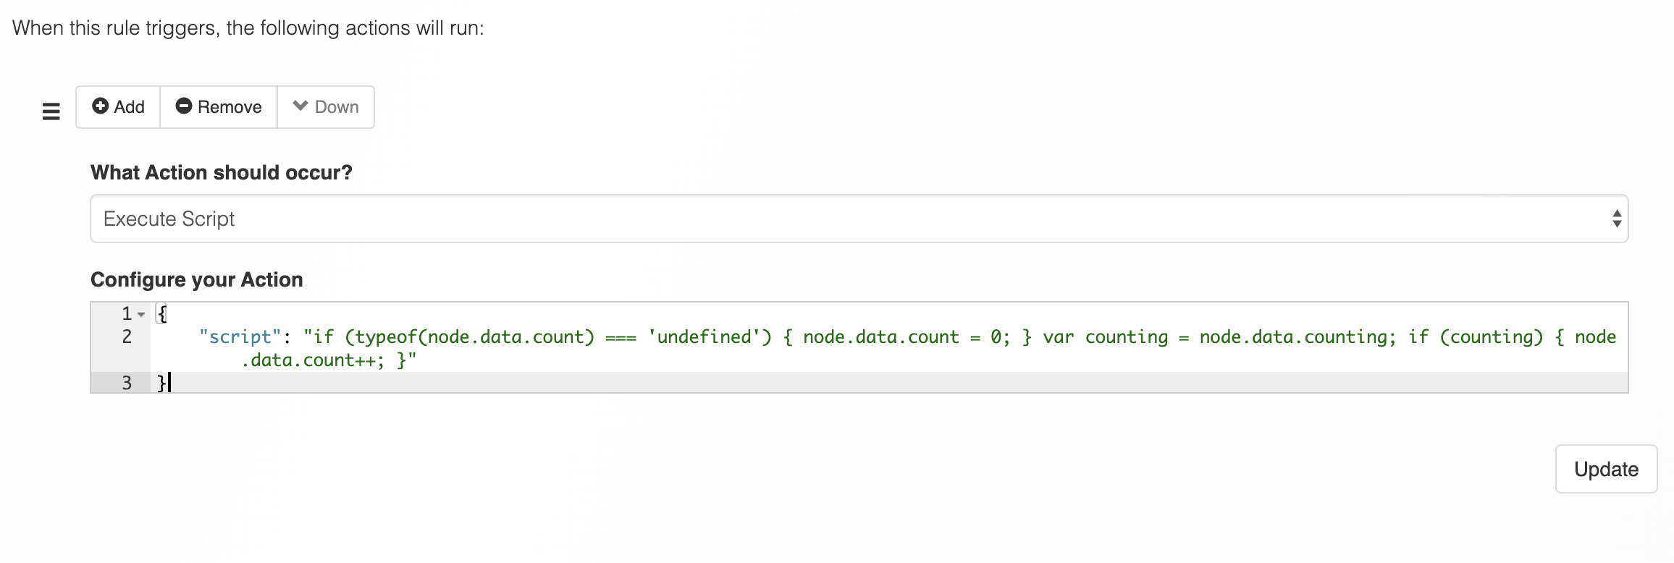Remove this action
The image size is (1674, 563).
(x=219, y=107)
